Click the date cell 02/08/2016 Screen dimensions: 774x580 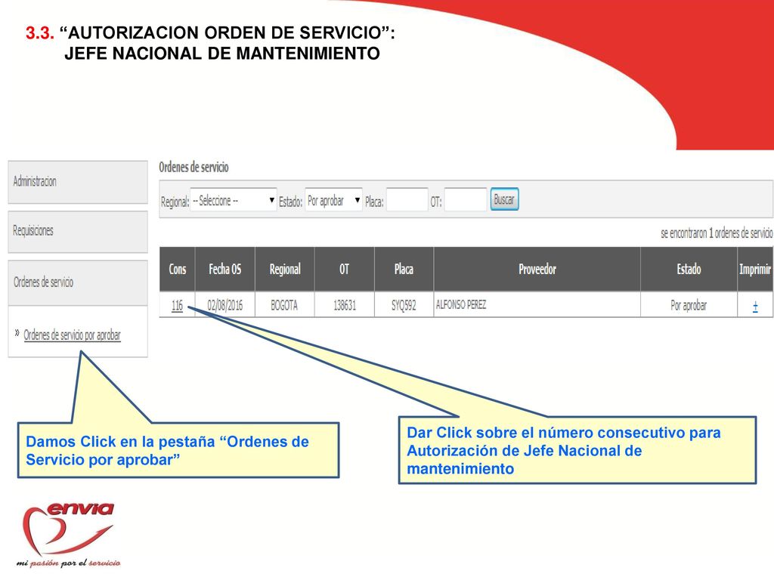coord(225,305)
